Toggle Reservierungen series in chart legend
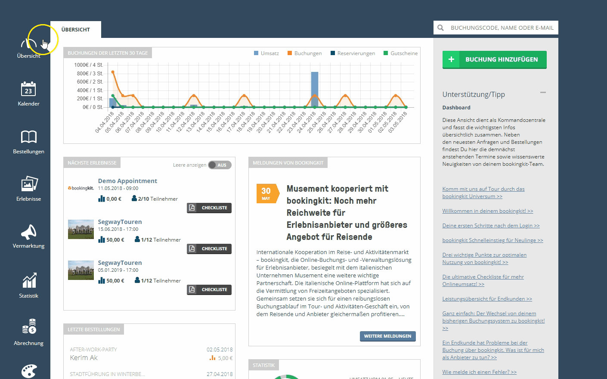This screenshot has width=607, height=379. pyautogui.click(x=353, y=53)
